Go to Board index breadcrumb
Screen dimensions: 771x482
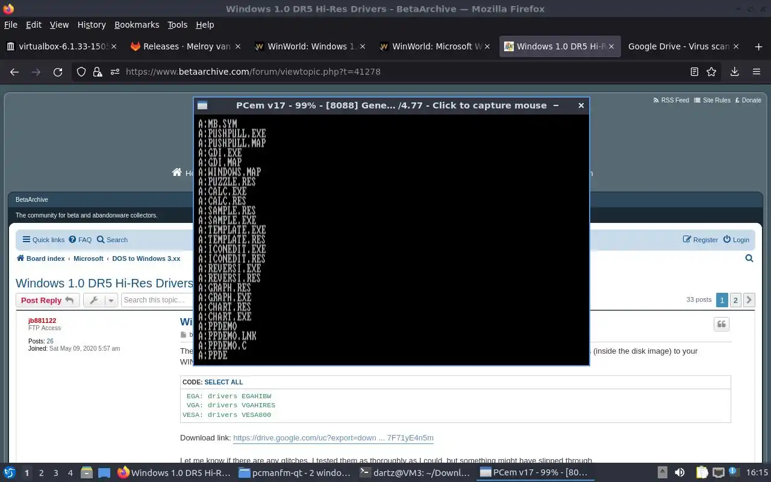[x=40, y=258]
